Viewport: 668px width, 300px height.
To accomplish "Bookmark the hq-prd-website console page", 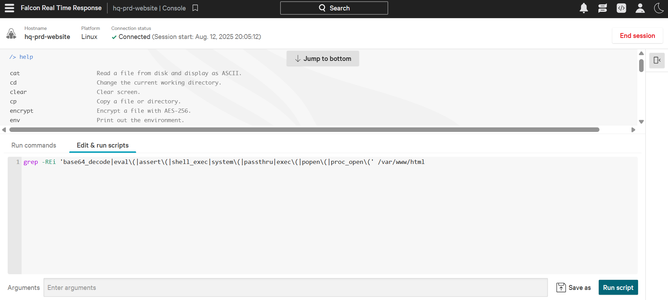I will 195,8.
